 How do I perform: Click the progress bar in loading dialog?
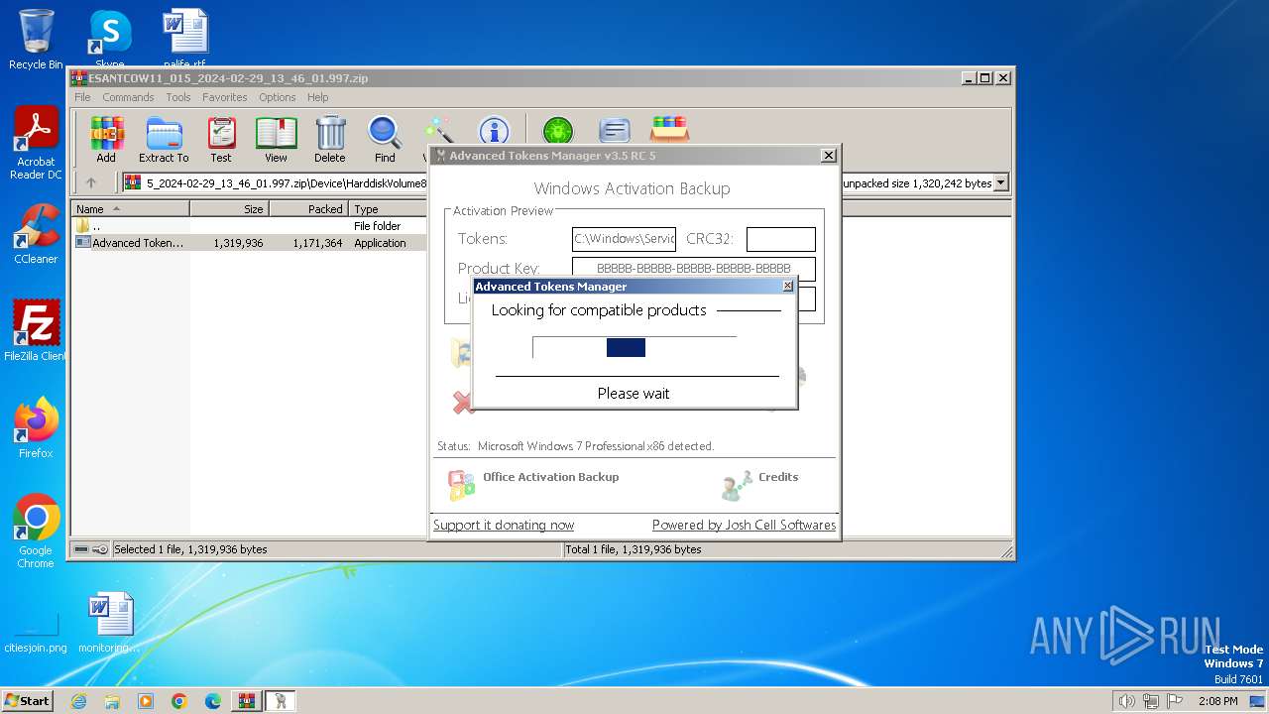coord(634,347)
